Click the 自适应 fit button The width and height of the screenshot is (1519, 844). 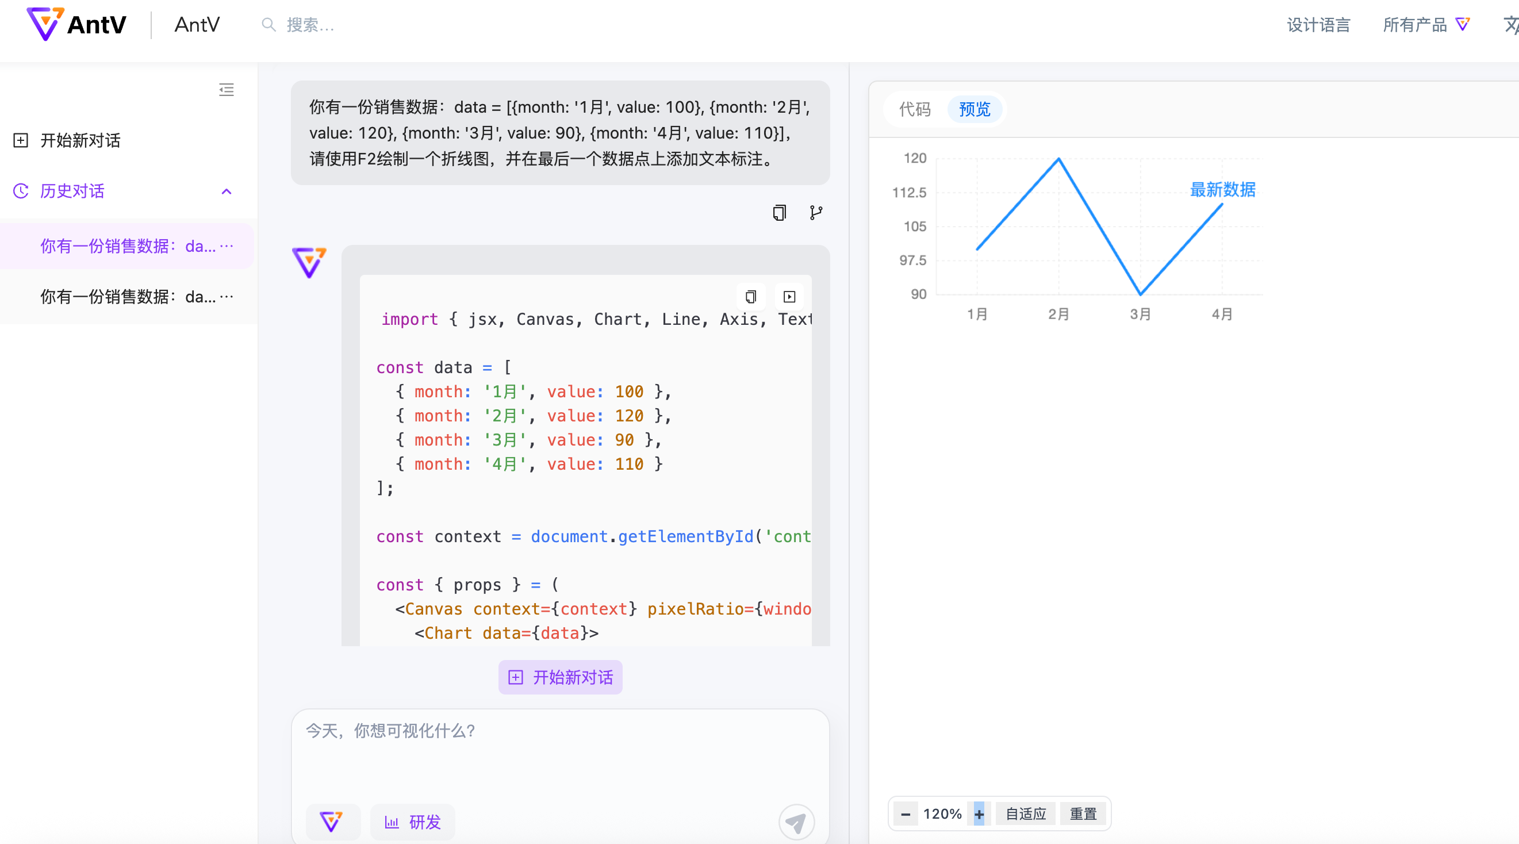1026,814
